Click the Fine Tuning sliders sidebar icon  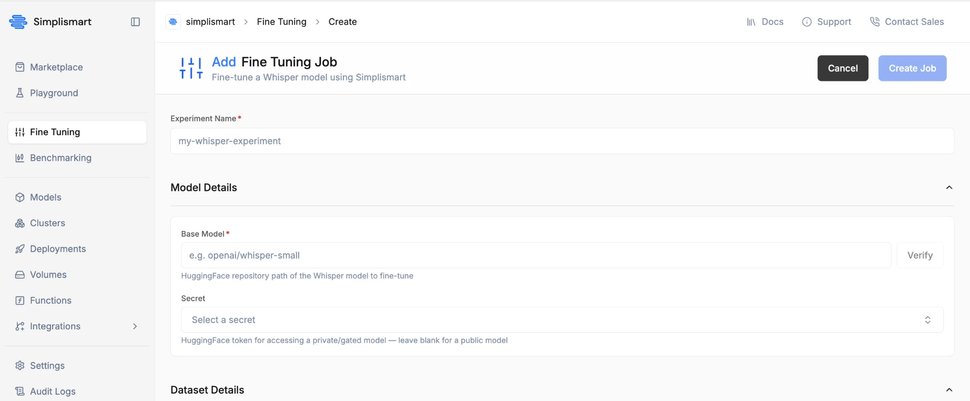pyautogui.click(x=20, y=132)
